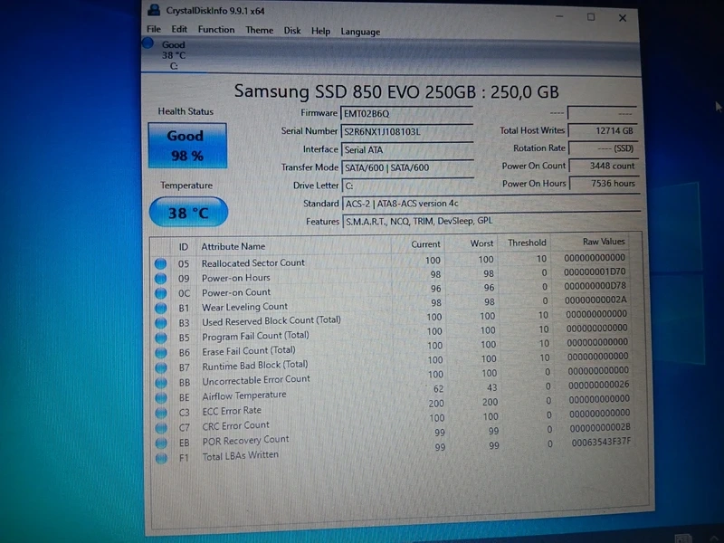Select the Airflow Temperature attribute name
The width and height of the screenshot is (724, 543).
click(x=244, y=395)
